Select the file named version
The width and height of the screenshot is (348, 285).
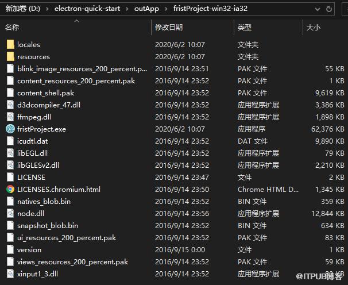point(29,250)
